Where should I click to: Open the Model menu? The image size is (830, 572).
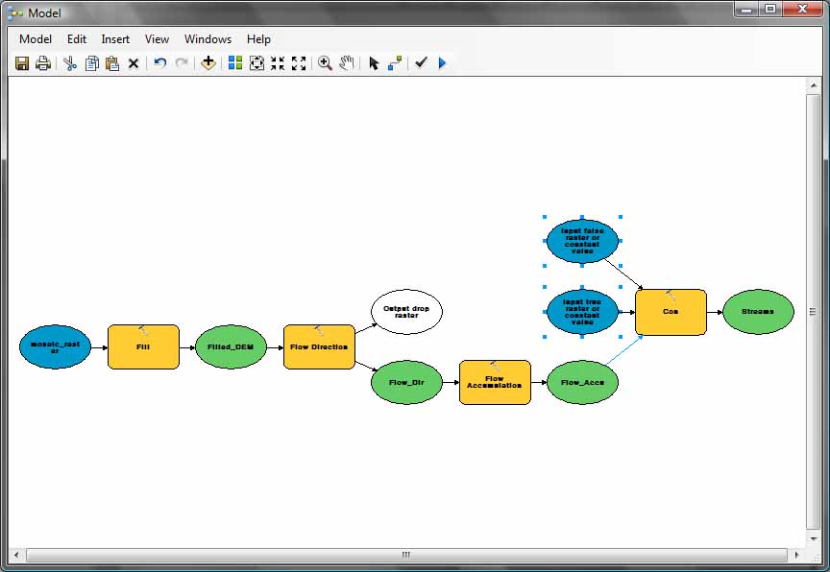coord(36,39)
